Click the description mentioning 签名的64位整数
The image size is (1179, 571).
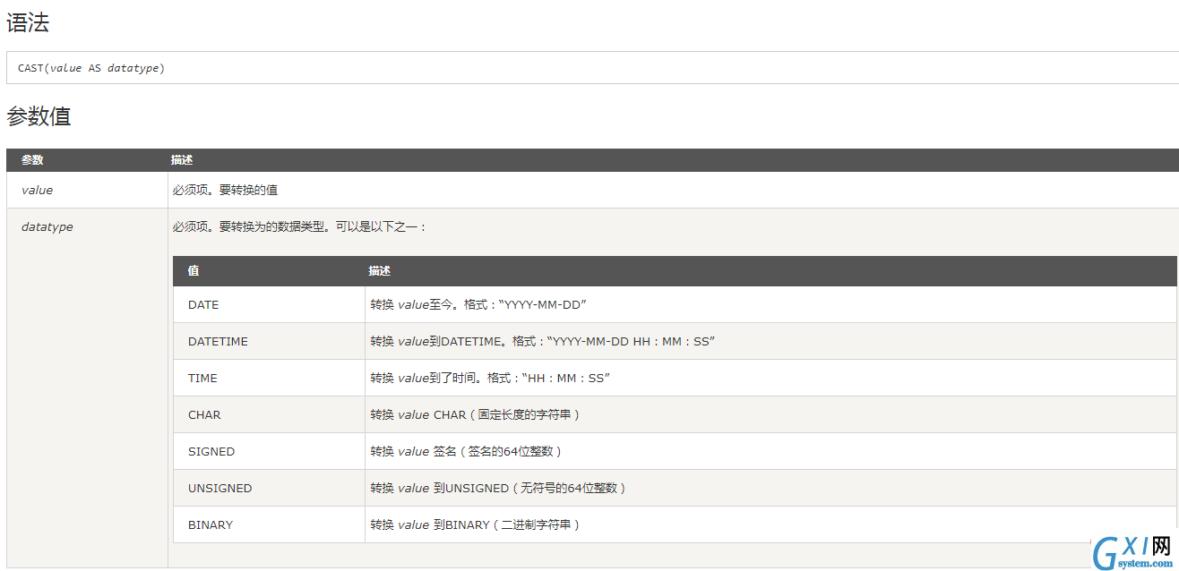(x=468, y=451)
